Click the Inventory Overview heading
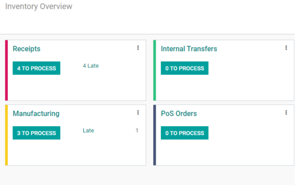Screen dimensions: 295x185 39,7
